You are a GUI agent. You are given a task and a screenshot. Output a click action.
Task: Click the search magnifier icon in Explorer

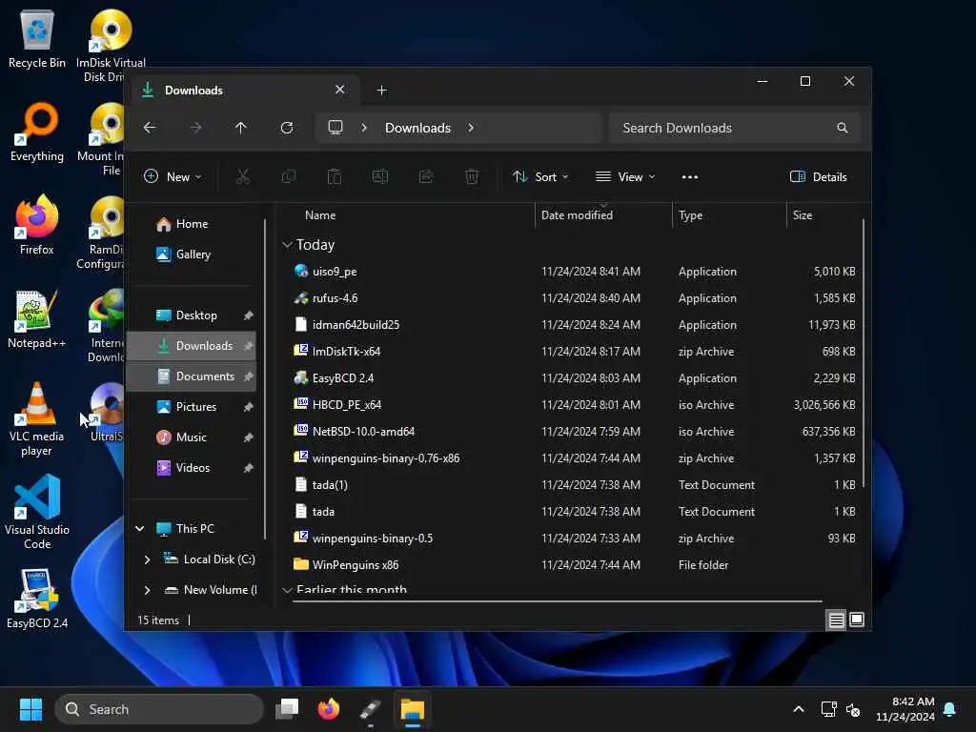[x=843, y=128]
